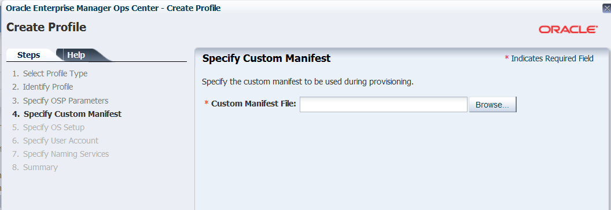Click step 5 Specify OS Setup

click(x=48, y=127)
